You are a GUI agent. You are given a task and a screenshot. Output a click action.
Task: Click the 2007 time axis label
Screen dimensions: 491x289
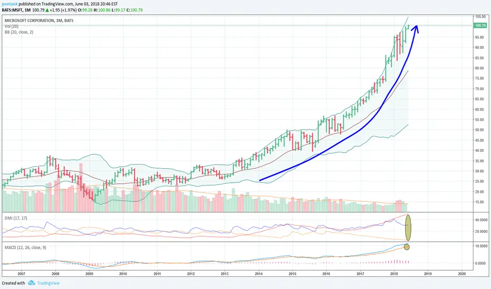pos(21,274)
